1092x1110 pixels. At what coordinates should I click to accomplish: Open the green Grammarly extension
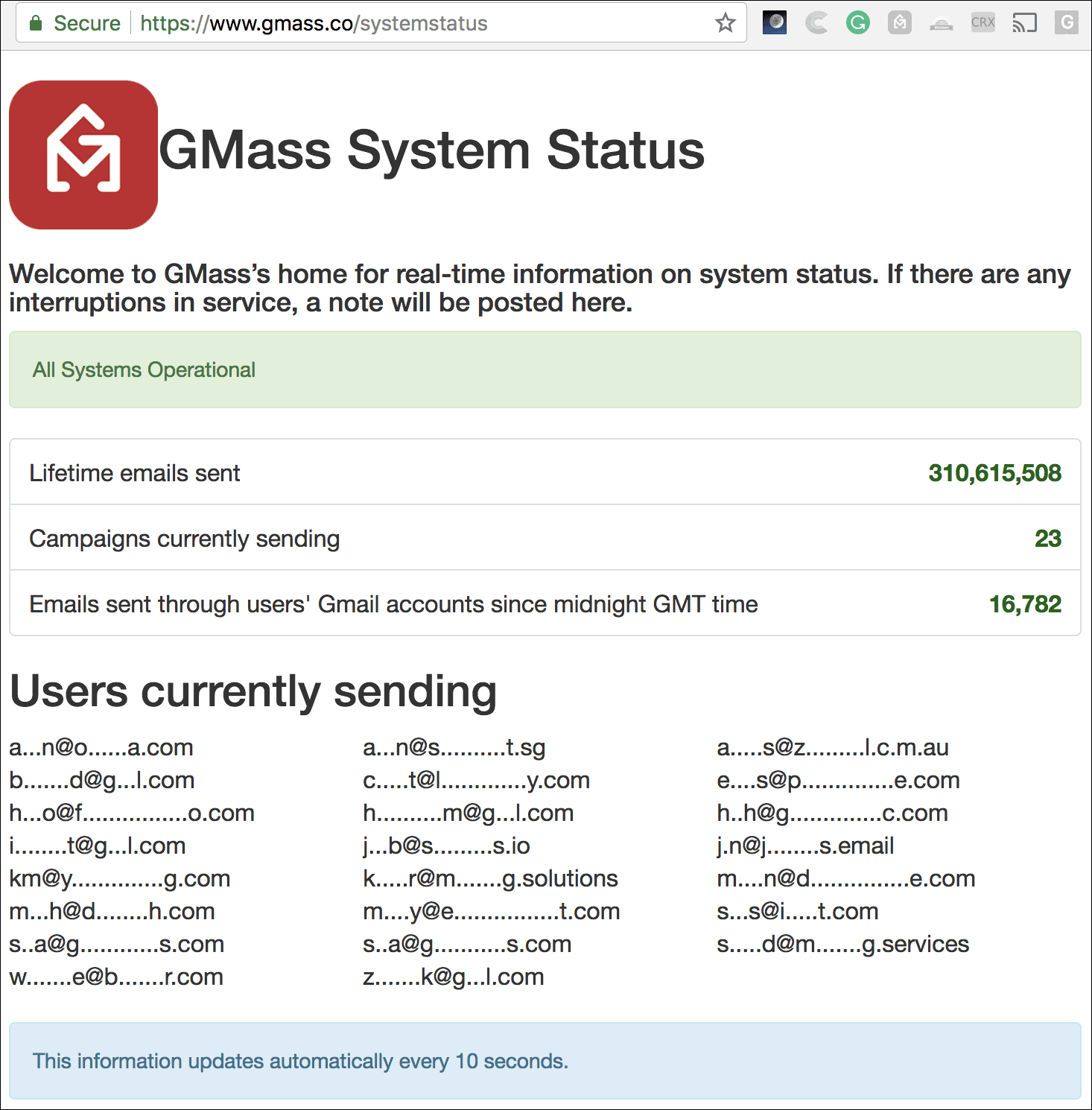858,23
